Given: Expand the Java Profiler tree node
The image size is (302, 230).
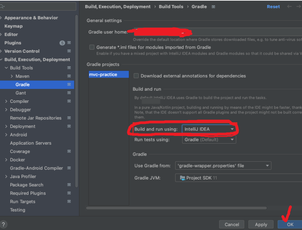Looking at the screenshot, I should coord(6,176).
